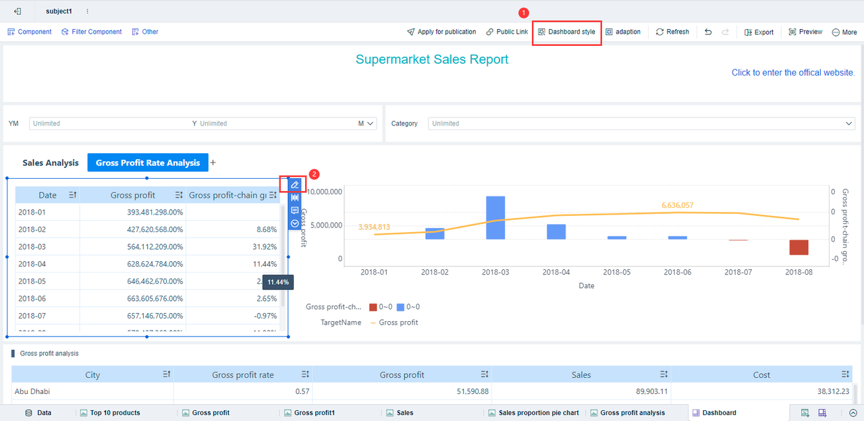Image resolution: width=864 pixels, height=421 pixels.
Task: Toggle sort on City column header
Action: pyautogui.click(x=167, y=374)
